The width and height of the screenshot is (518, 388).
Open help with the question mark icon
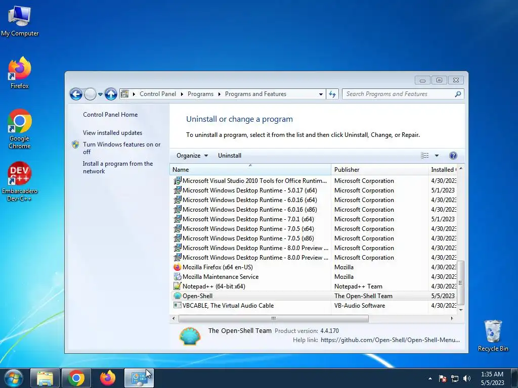[453, 156]
